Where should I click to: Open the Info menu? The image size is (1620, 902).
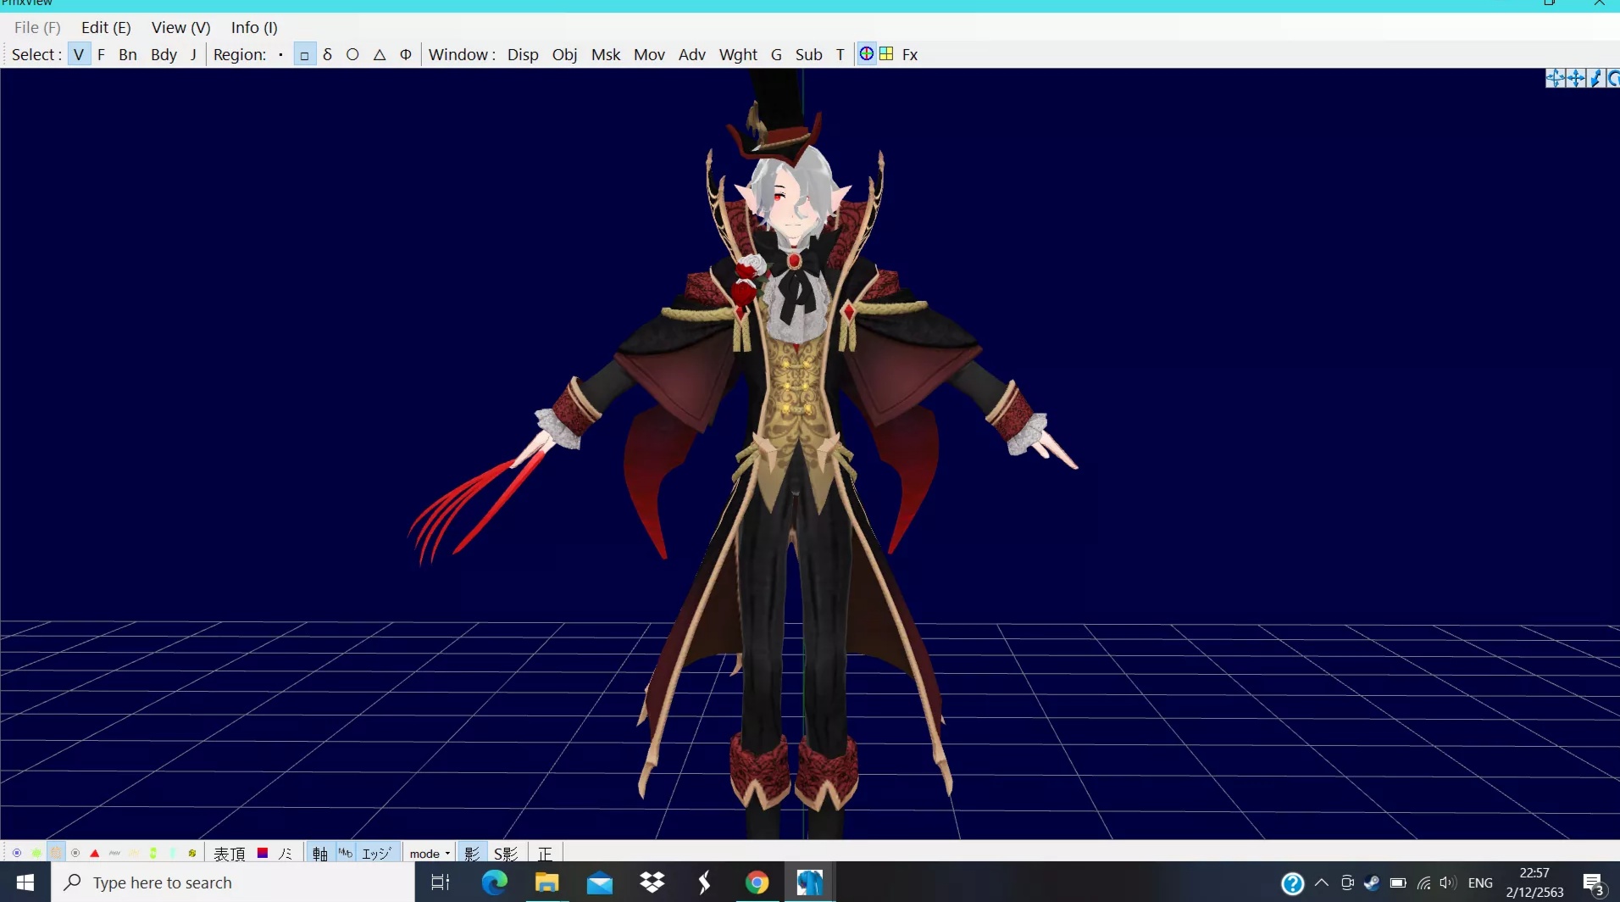[252, 26]
